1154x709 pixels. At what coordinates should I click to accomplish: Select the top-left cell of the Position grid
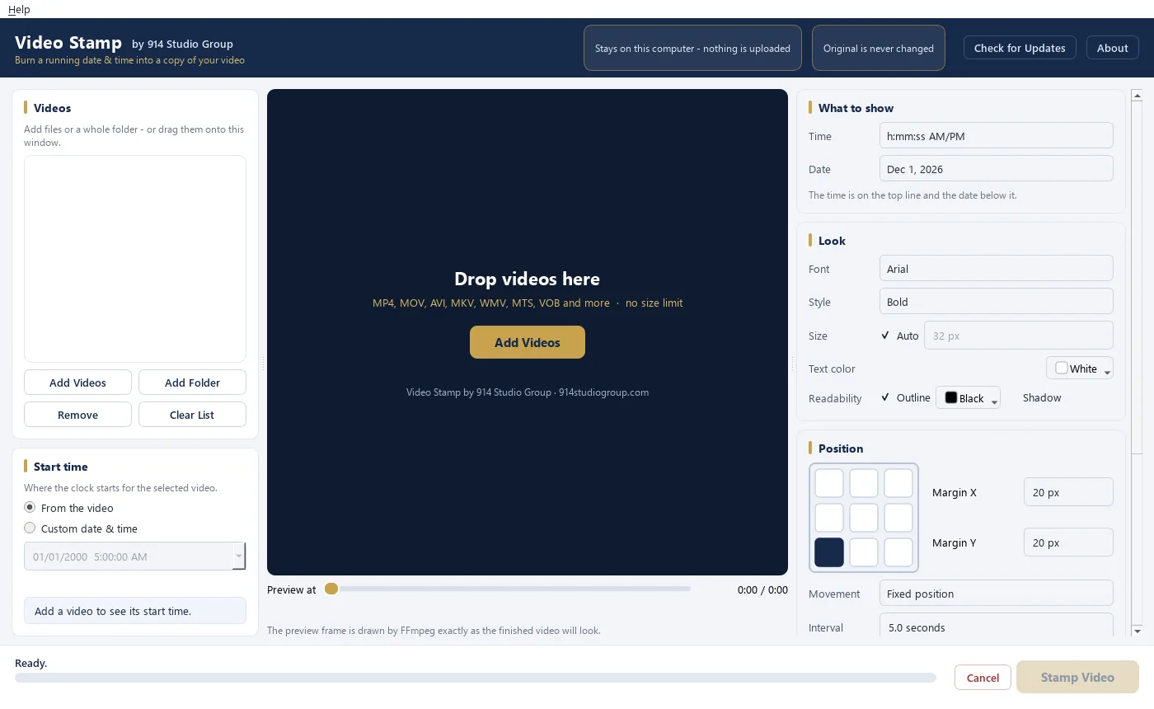pyautogui.click(x=829, y=483)
